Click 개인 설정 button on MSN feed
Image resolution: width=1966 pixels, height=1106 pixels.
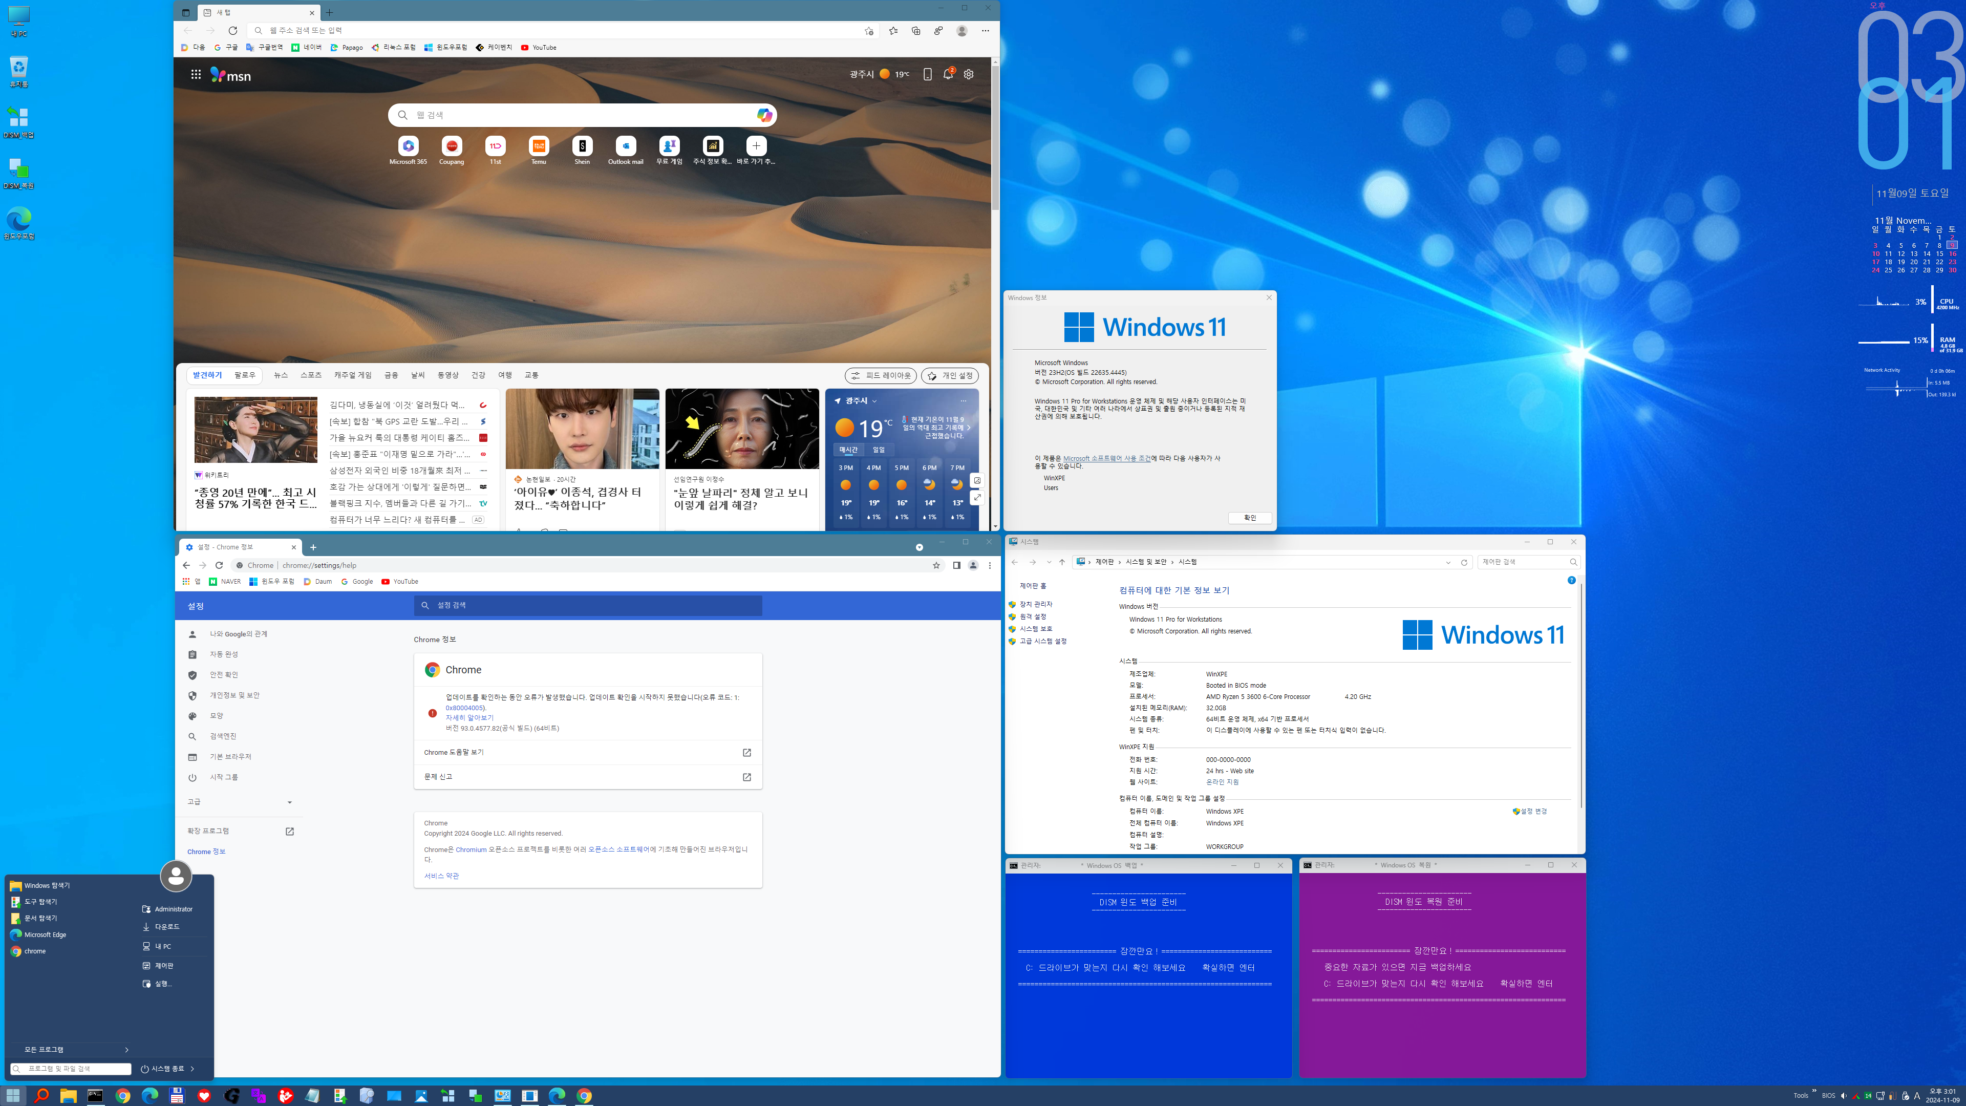coord(949,375)
